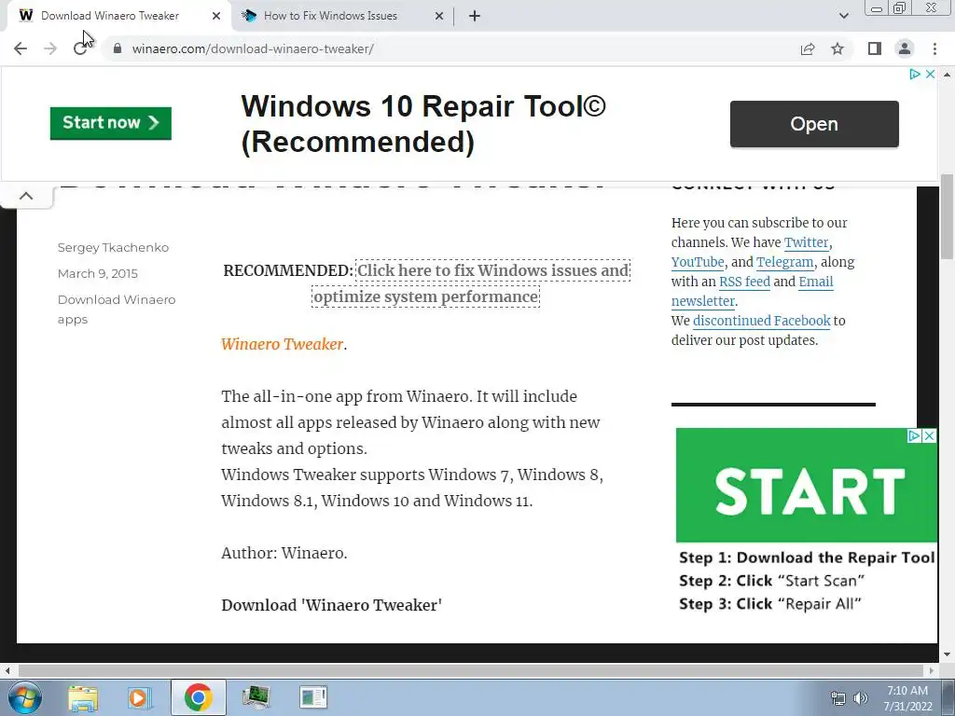This screenshot has width=955, height=716.
Task: Click the Open button in the top ad
Action: point(814,124)
